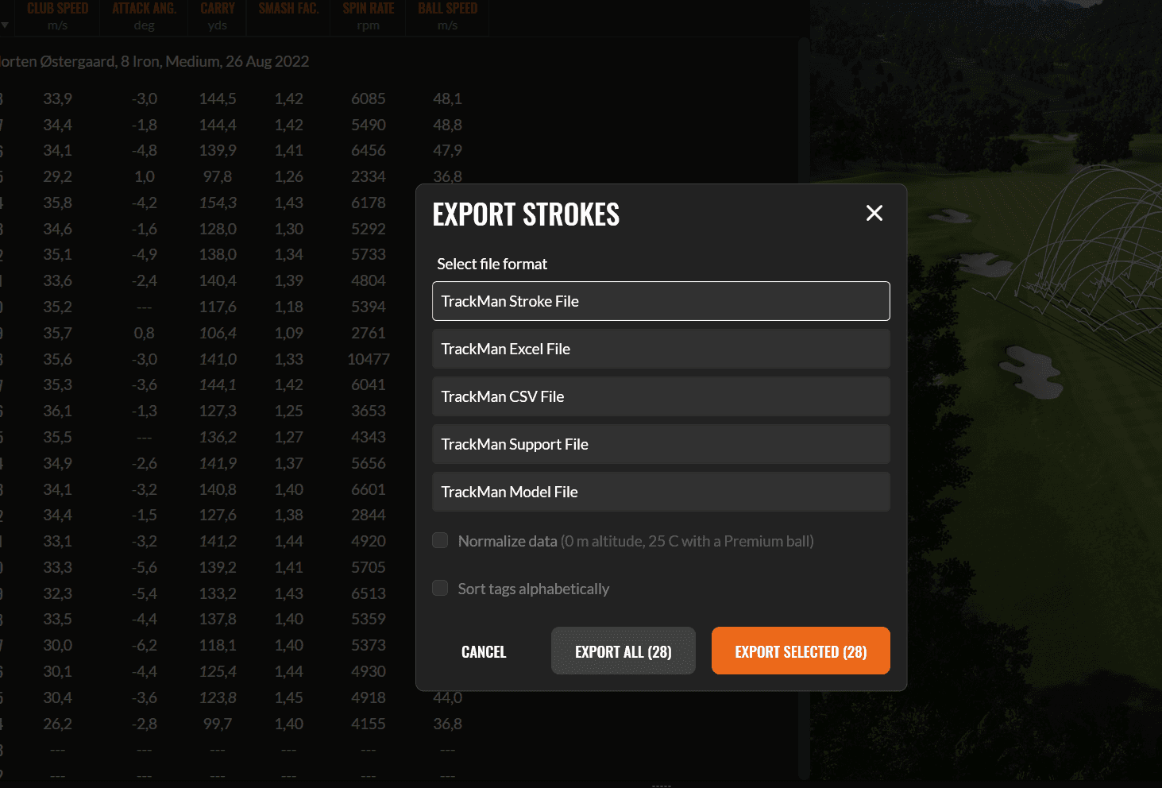The image size is (1162, 788).
Task: Select TrackMan Model File format
Action: 660,492
